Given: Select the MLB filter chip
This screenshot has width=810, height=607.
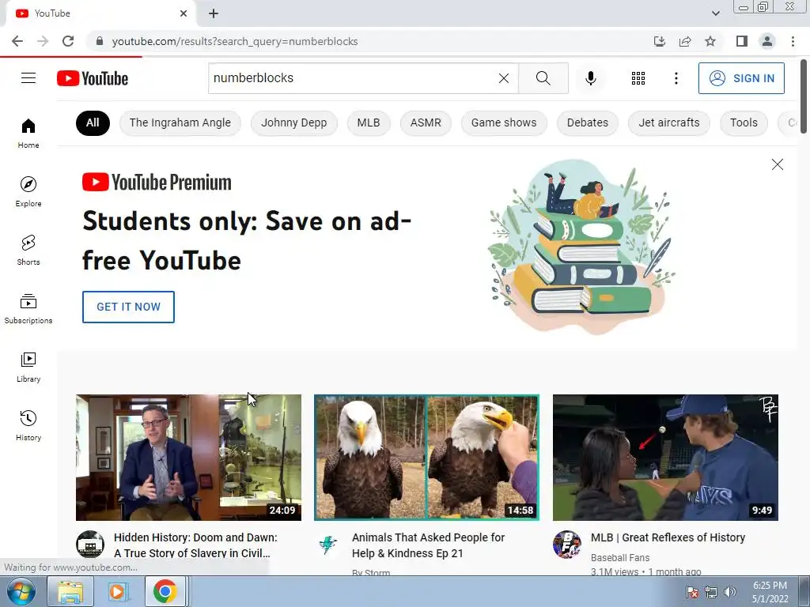Looking at the screenshot, I should tap(369, 123).
